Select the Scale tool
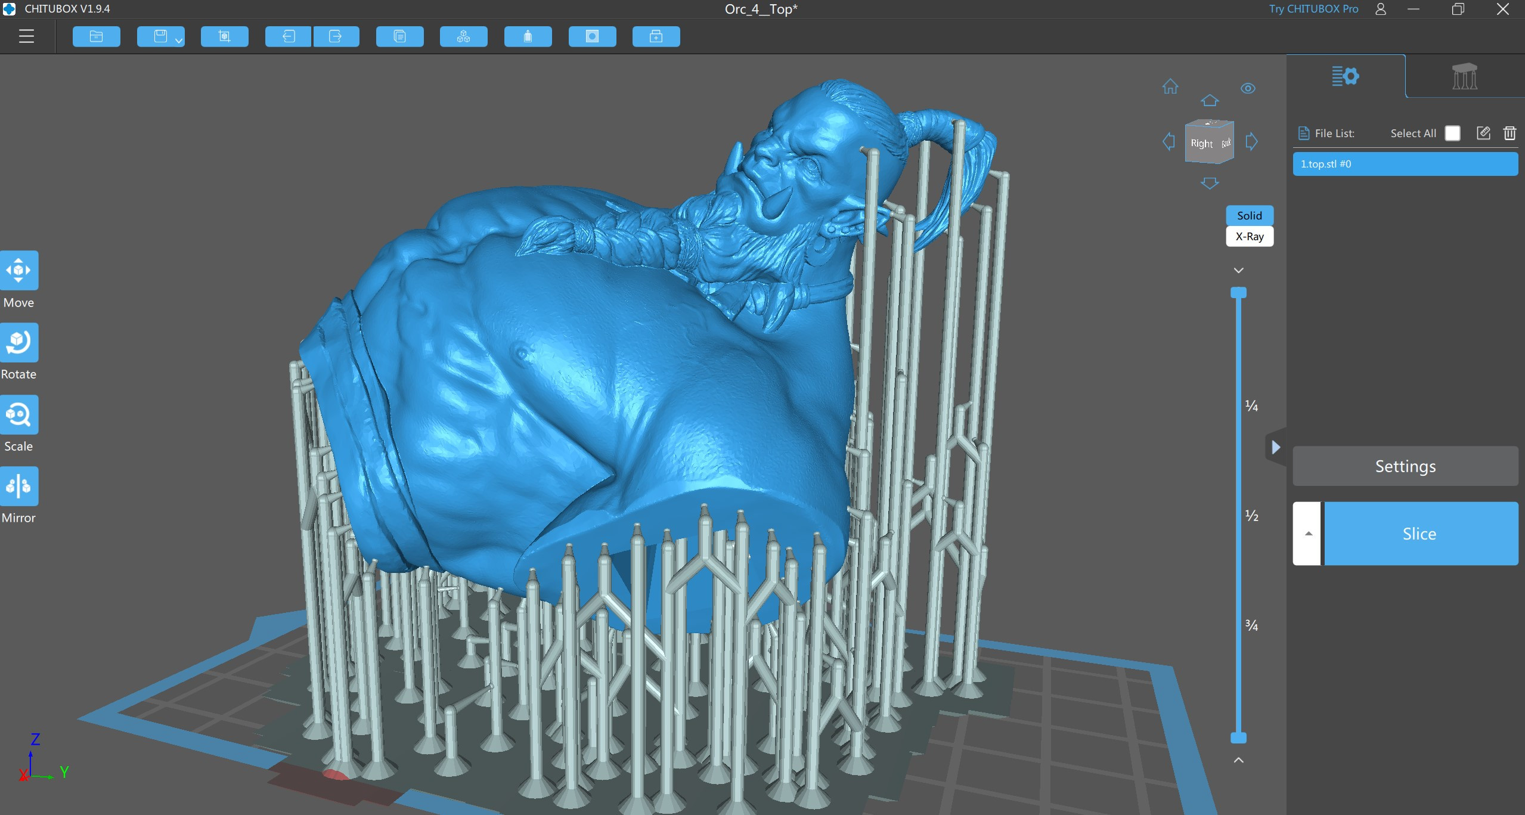This screenshot has height=815, width=1525. pyautogui.click(x=19, y=414)
